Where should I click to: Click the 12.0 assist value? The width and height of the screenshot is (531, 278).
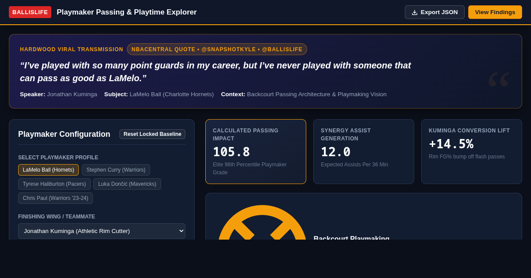point(336,152)
